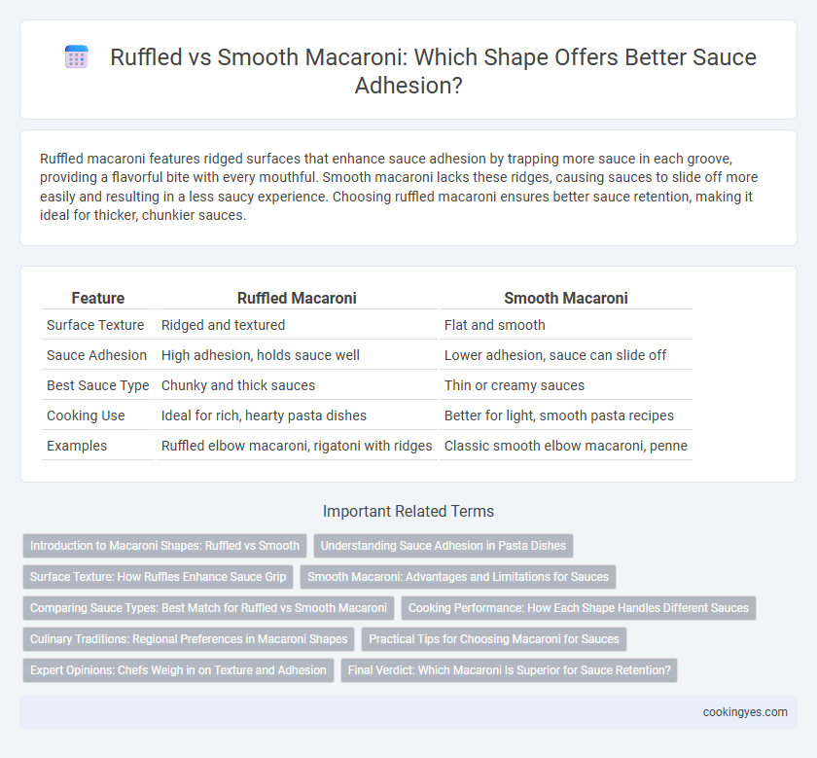
Task: Open 'Introduction to Macaroni Shapes: Ruffled vs Smooth' tag
Action: 164,546
